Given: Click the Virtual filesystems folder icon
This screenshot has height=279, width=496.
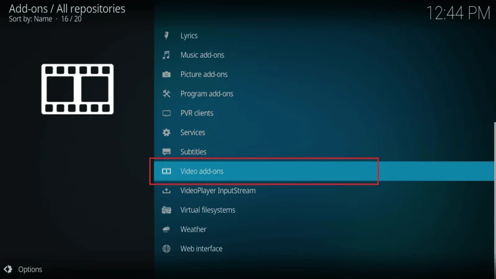Looking at the screenshot, I should click(x=166, y=210).
